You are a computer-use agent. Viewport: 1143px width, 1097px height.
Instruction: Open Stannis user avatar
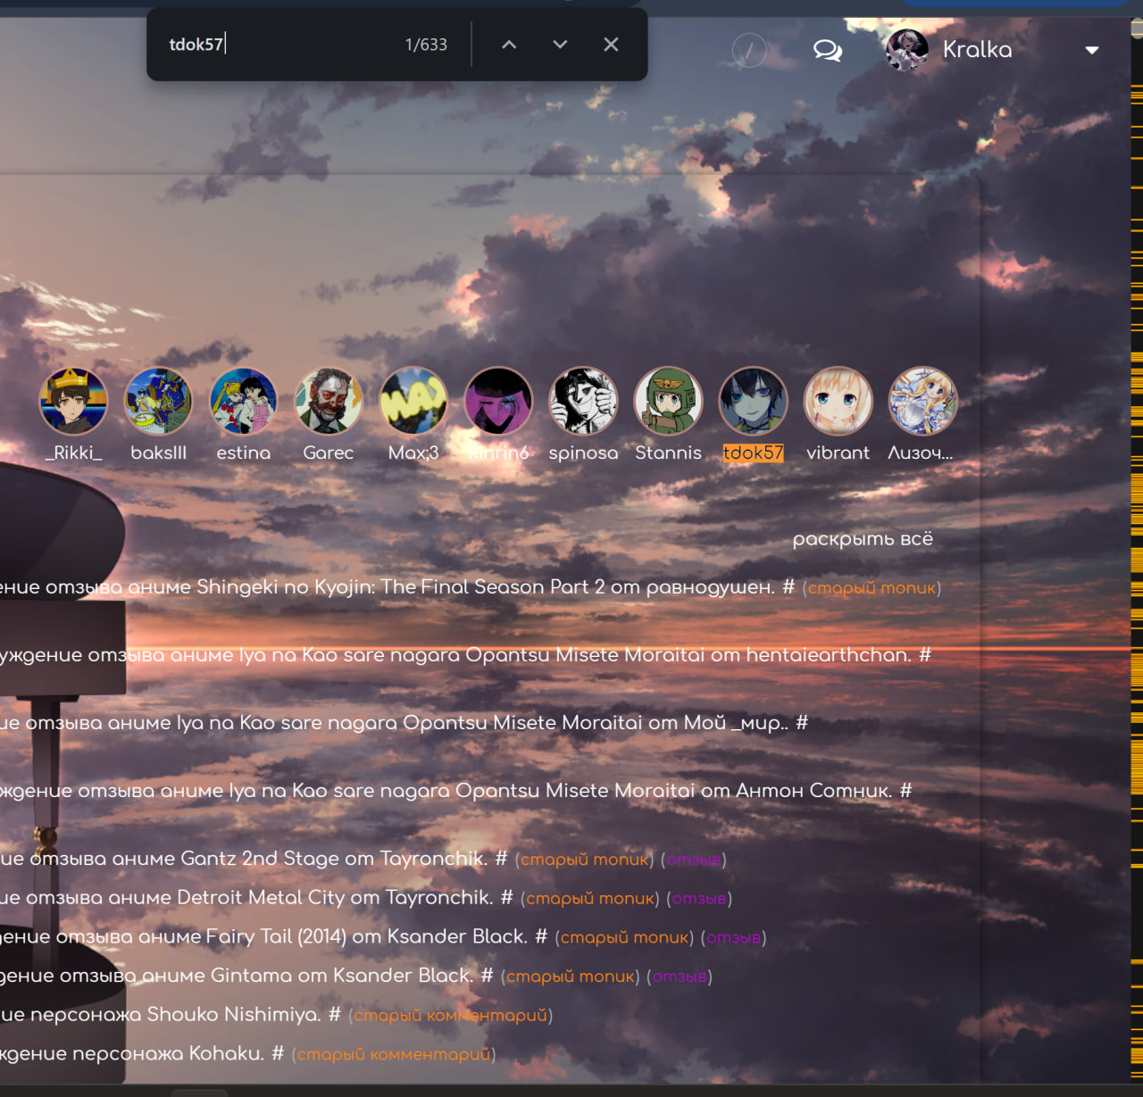click(x=668, y=401)
